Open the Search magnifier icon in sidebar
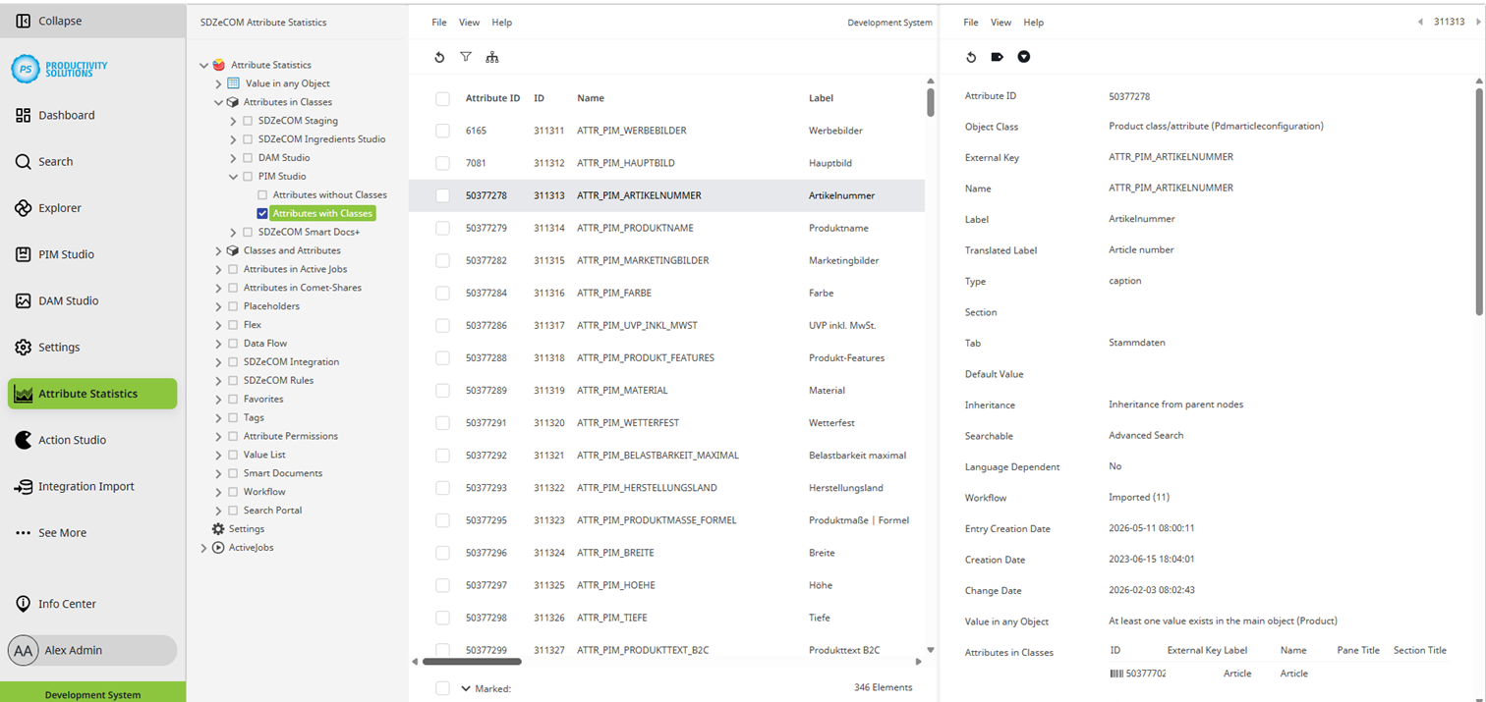This screenshot has height=702, width=1486. (x=24, y=162)
